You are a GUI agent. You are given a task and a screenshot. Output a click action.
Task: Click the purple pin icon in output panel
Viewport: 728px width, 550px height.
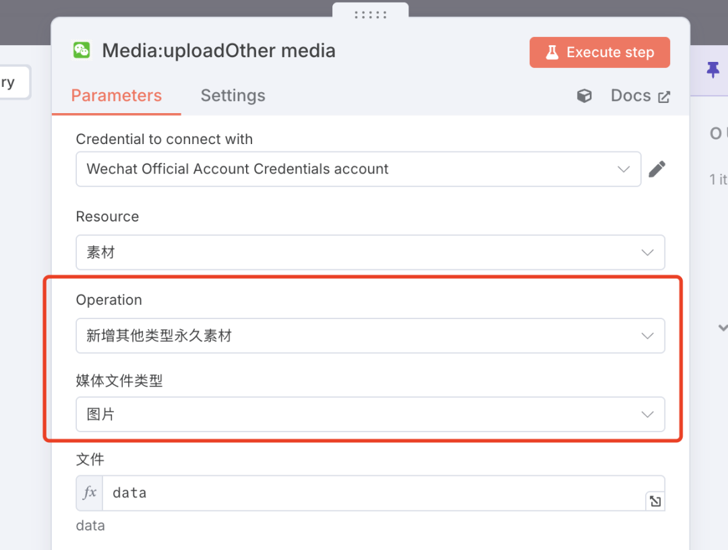click(x=712, y=69)
